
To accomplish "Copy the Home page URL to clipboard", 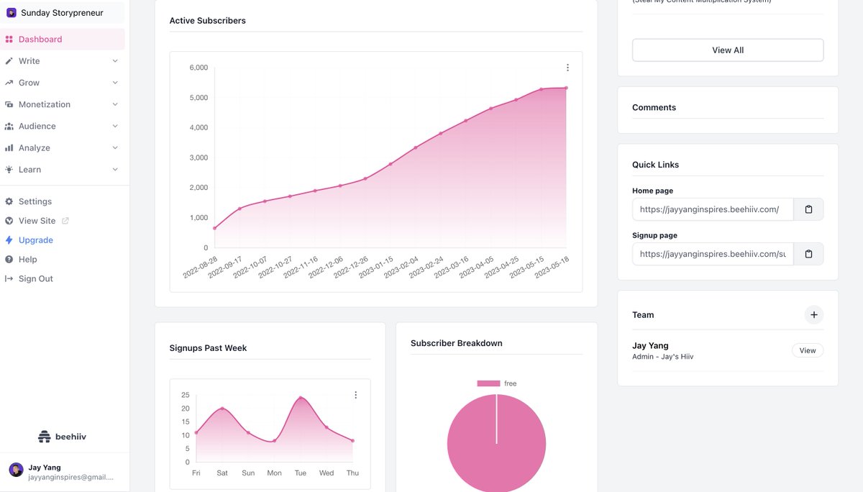I will (x=808, y=209).
